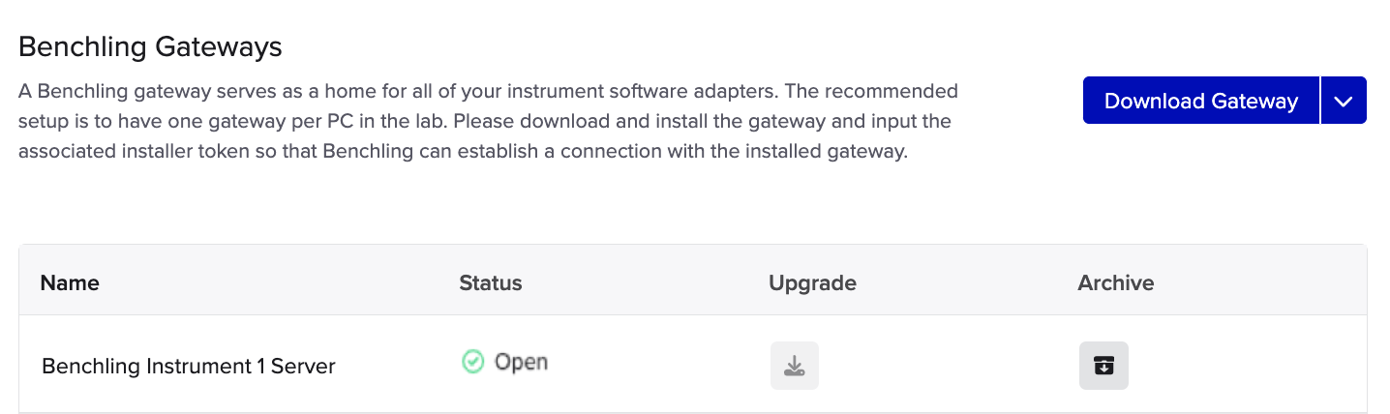Archive the Benchling Instrument 1 Server gateway
Screen dimensions: 1390x414
tap(1103, 366)
